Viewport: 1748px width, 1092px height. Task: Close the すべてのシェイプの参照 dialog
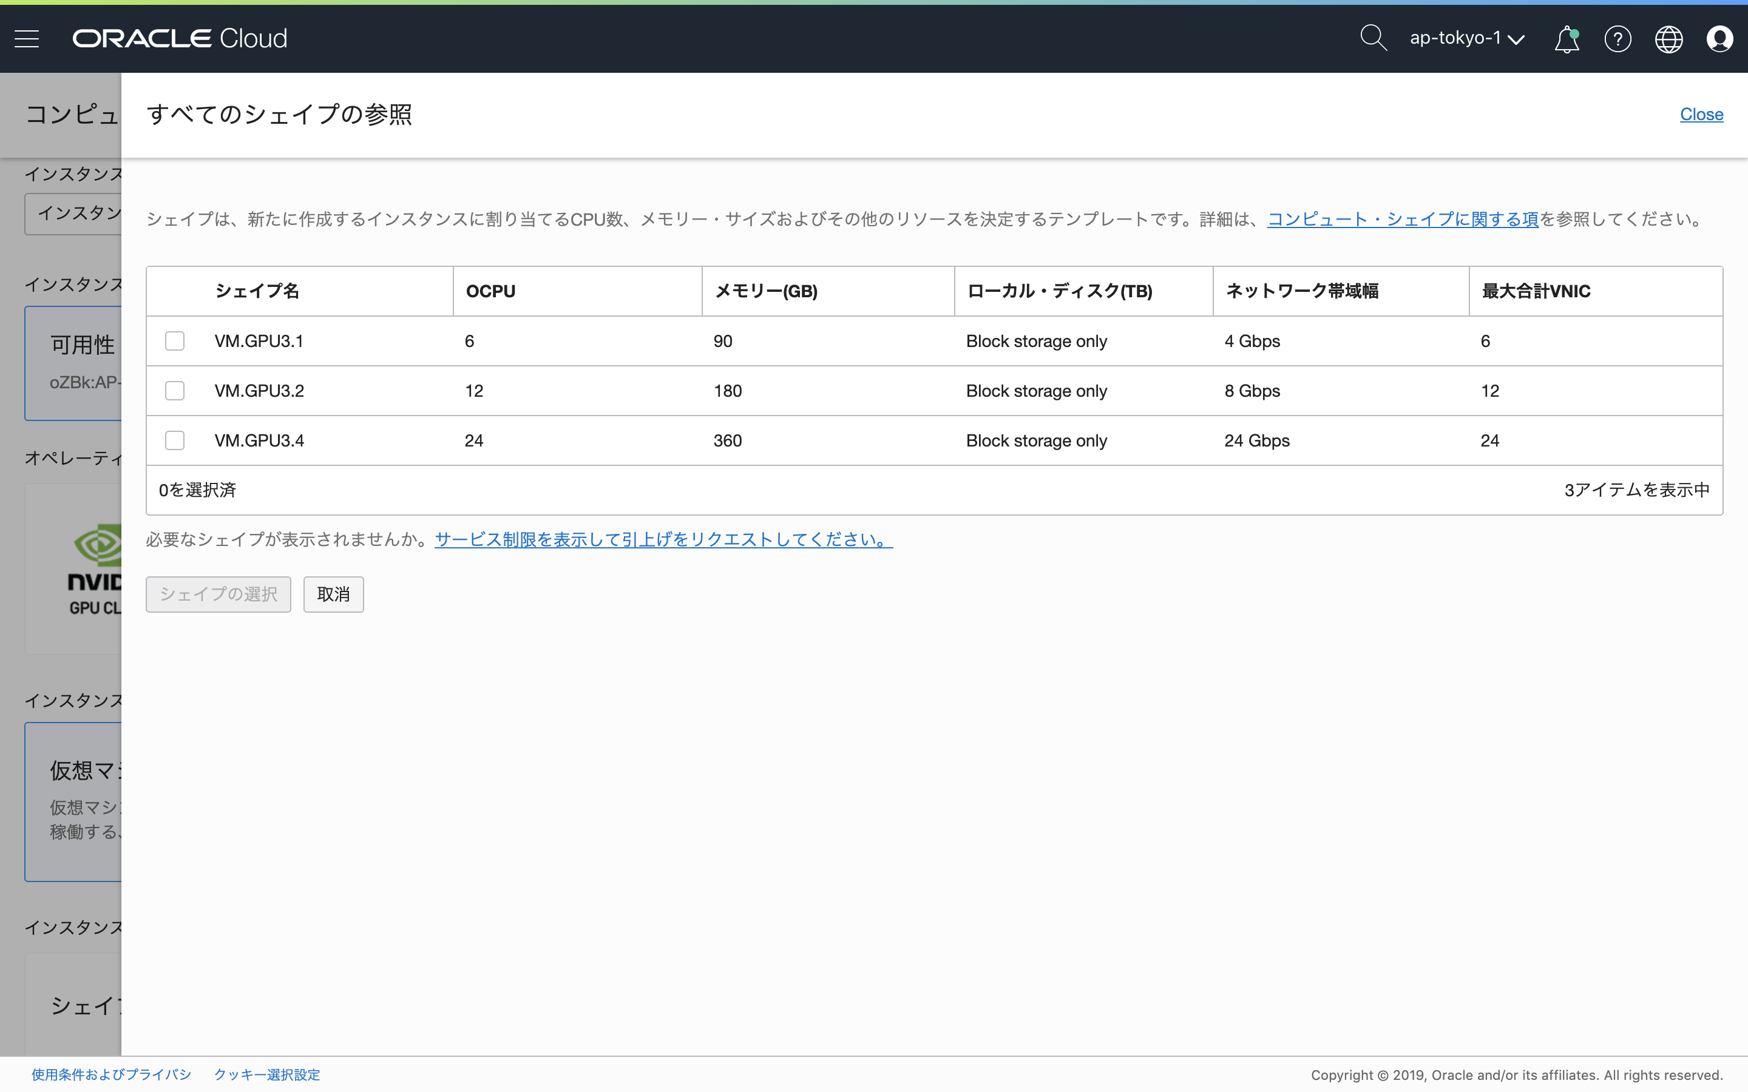1702,114
